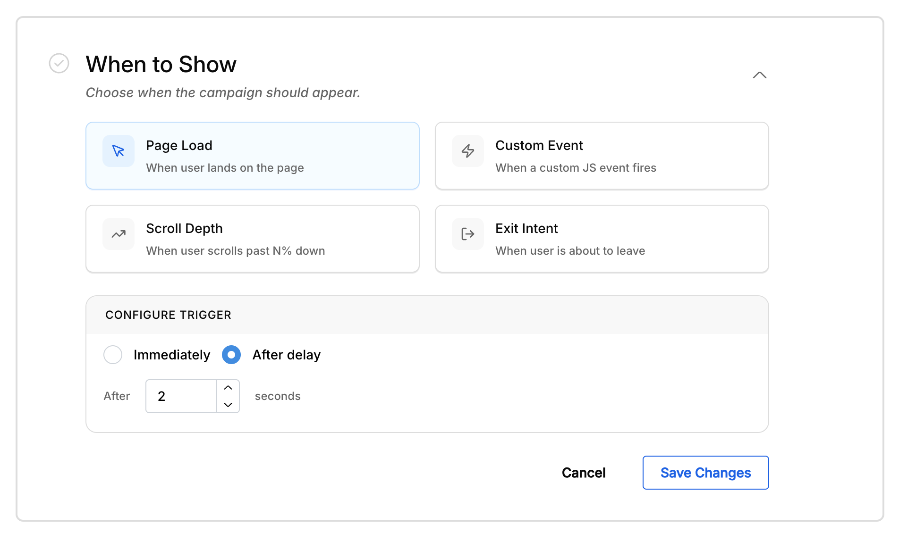Collapse the When to Show section
This screenshot has height=533, width=899.
(759, 75)
